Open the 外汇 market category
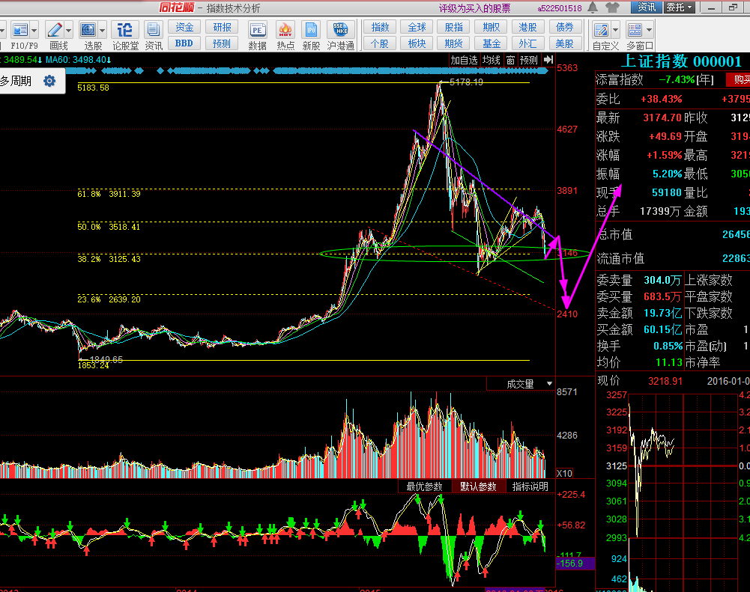 527,43
